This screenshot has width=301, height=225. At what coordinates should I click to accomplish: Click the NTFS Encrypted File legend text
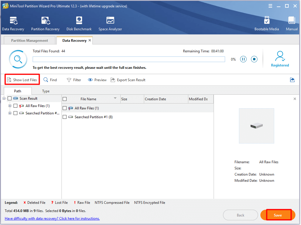[x=149, y=203]
